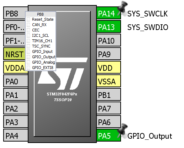Select the PA7 pin
This screenshot has width=184, height=148.
tap(109, 108)
